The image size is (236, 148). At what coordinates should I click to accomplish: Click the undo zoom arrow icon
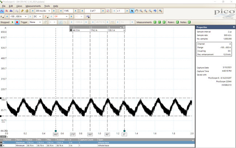155,11
